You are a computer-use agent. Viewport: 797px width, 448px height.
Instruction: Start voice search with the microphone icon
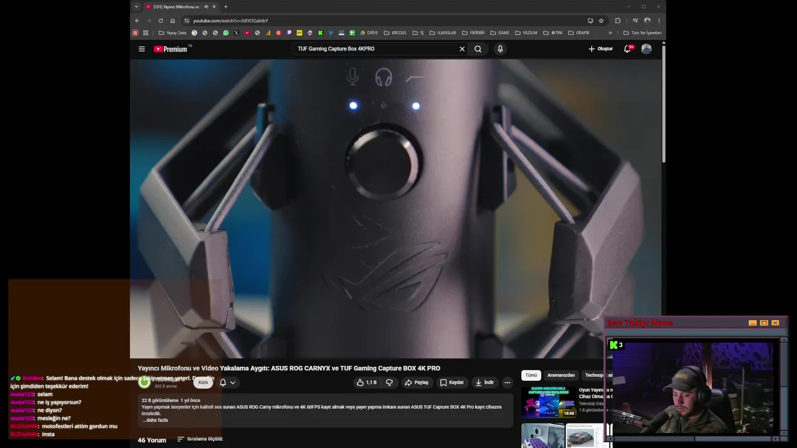tap(500, 49)
